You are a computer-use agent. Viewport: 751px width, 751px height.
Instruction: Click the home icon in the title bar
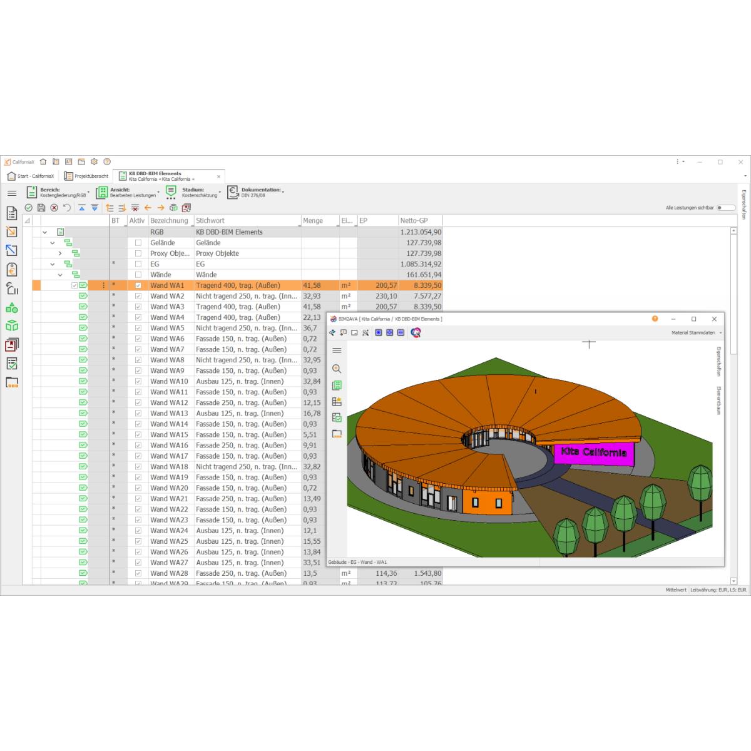[x=43, y=161]
